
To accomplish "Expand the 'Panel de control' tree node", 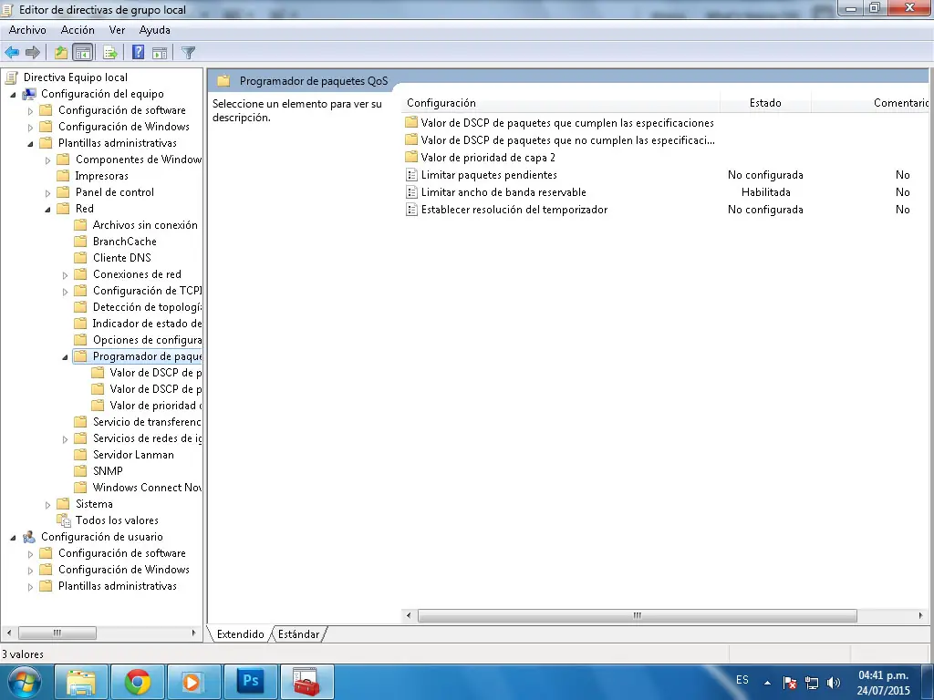I will click(x=47, y=193).
